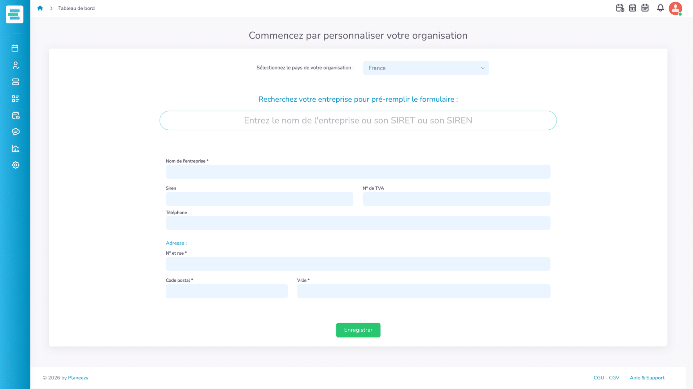693x389 pixels.
Task: Open the list grid icon in sidebar
Action: coord(15,98)
